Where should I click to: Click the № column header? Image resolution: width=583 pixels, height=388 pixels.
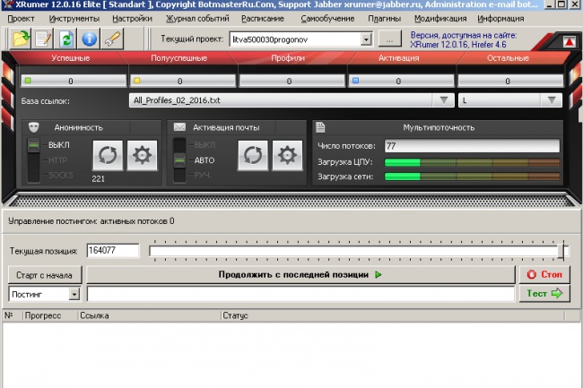coord(13,315)
